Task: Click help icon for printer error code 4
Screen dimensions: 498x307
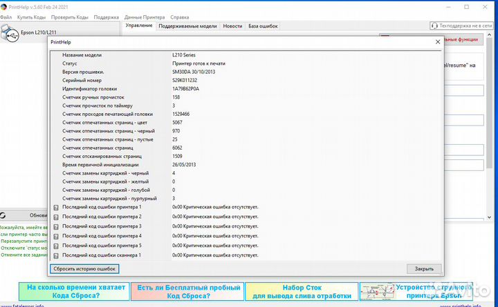Action: coord(56,237)
